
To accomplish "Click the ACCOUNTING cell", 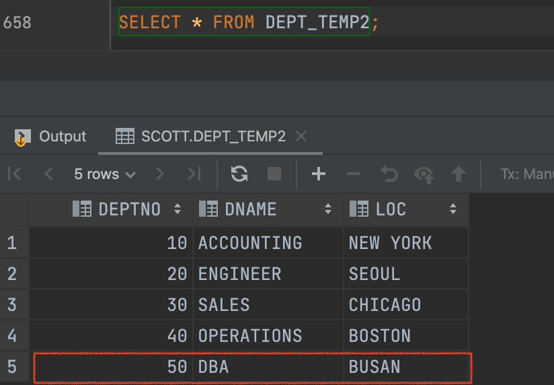I will (x=268, y=243).
